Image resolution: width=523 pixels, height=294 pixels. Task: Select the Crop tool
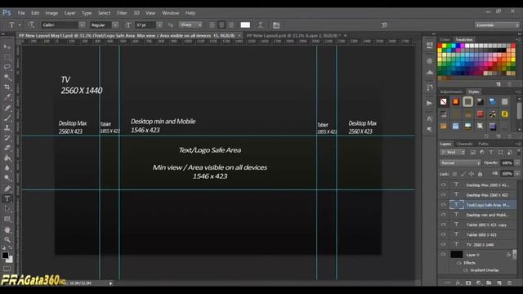[x=7, y=87]
